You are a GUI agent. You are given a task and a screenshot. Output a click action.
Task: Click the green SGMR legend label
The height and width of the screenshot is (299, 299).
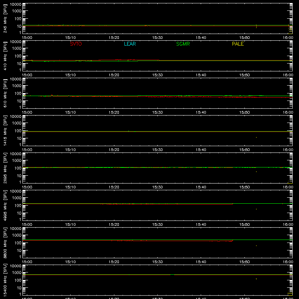click(183, 44)
